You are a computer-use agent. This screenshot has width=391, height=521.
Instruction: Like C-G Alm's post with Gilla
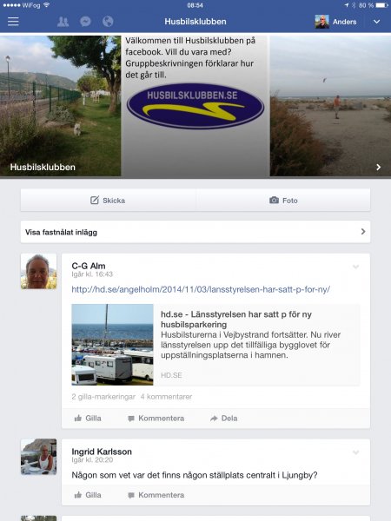(x=88, y=419)
